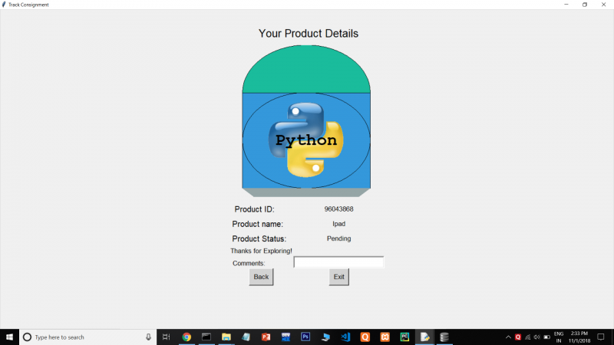Launch PowerPoint from the taskbar
This screenshot has width=614, height=345.
pos(266,337)
